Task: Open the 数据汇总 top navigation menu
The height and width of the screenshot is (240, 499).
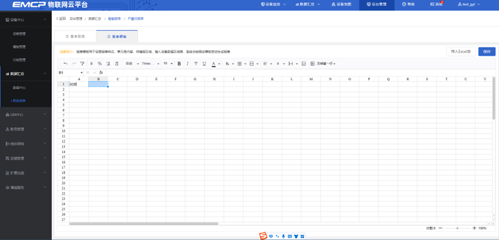Action: tap(307, 5)
